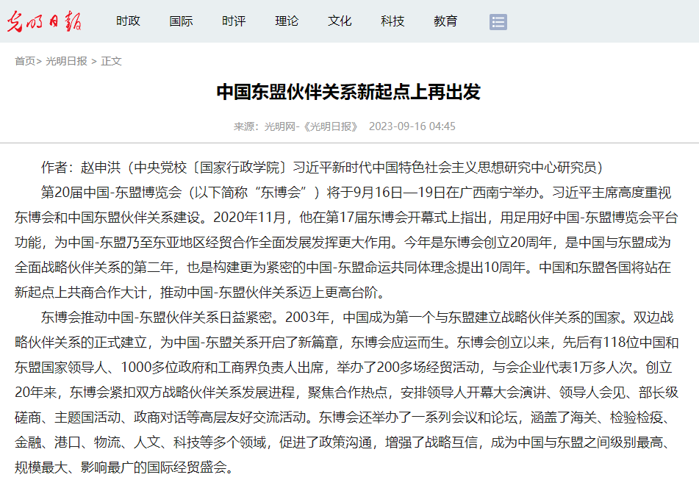This screenshot has width=699, height=480.
Task: Go to the 国际 section
Action: (x=181, y=21)
